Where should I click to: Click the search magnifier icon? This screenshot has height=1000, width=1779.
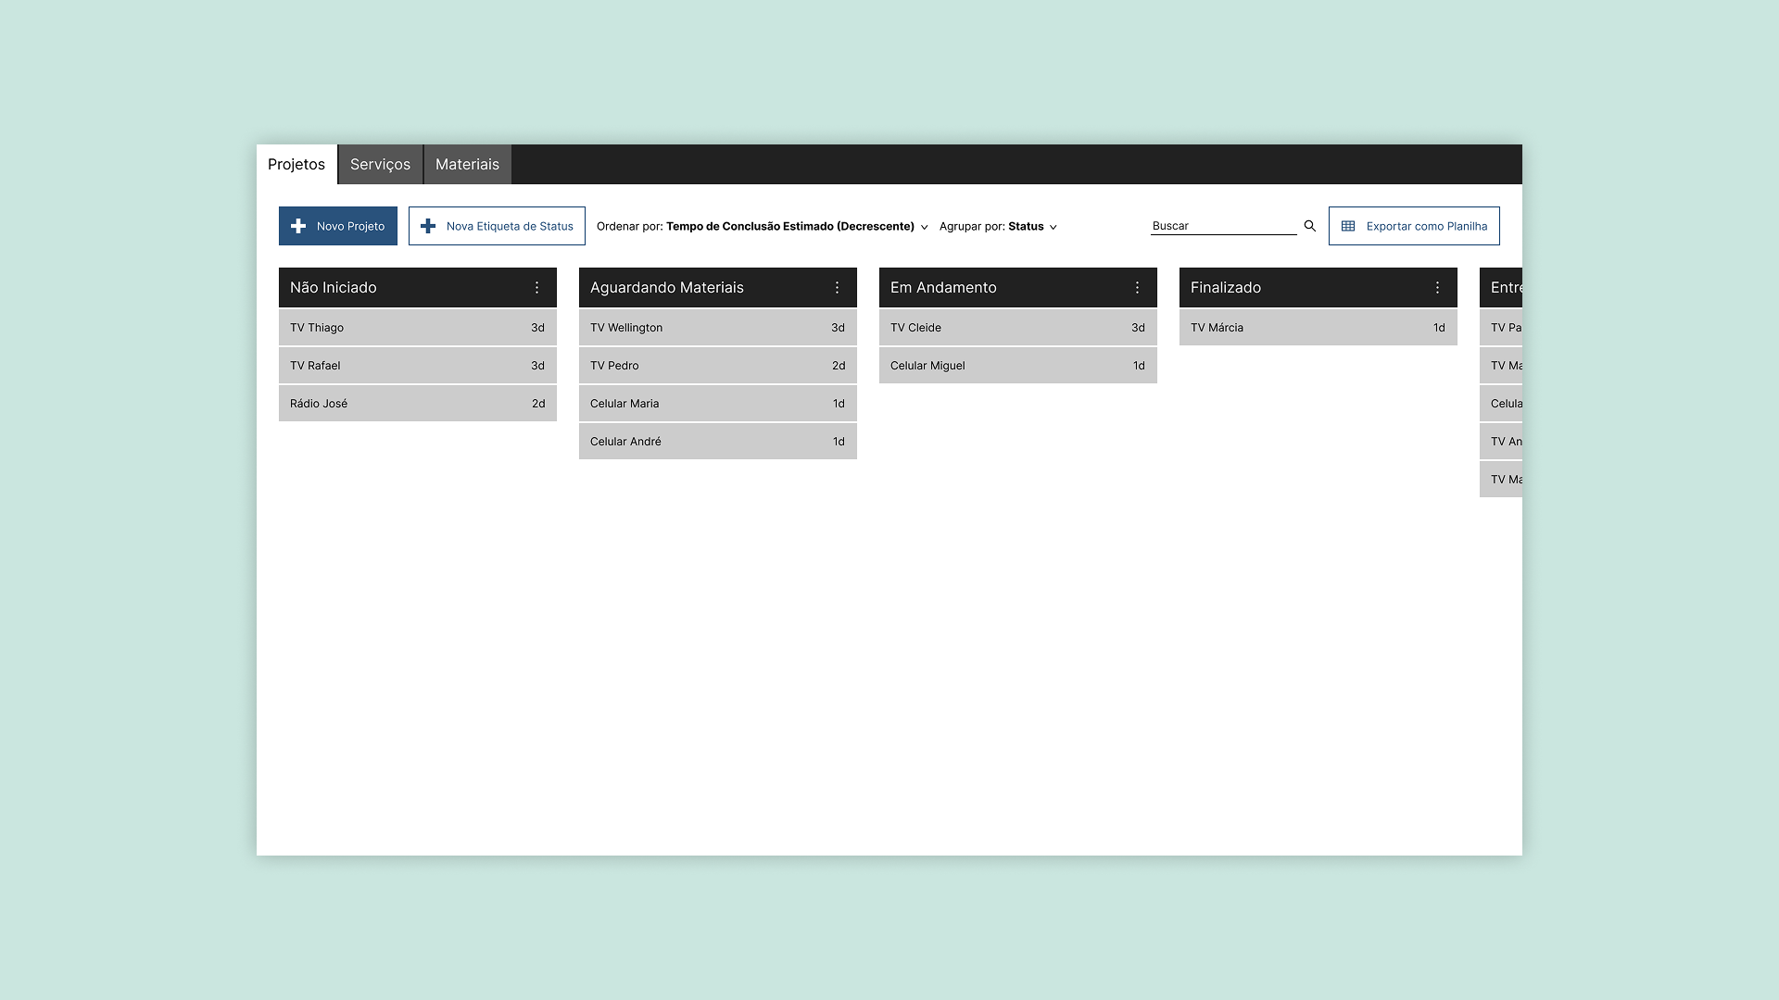tap(1309, 226)
